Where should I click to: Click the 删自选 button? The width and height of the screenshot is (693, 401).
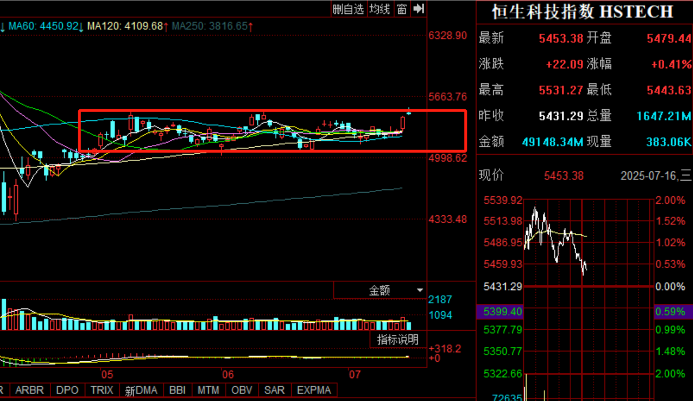point(349,9)
